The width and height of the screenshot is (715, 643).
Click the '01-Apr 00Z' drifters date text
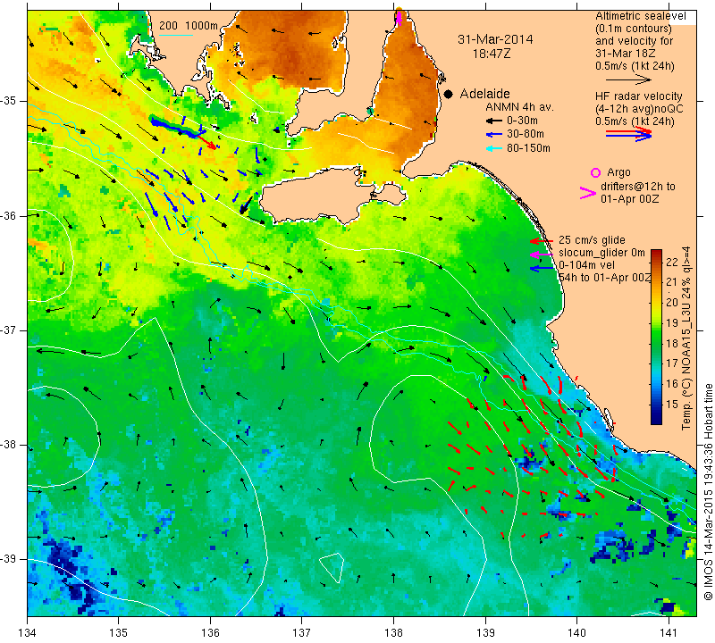click(x=629, y=199)
